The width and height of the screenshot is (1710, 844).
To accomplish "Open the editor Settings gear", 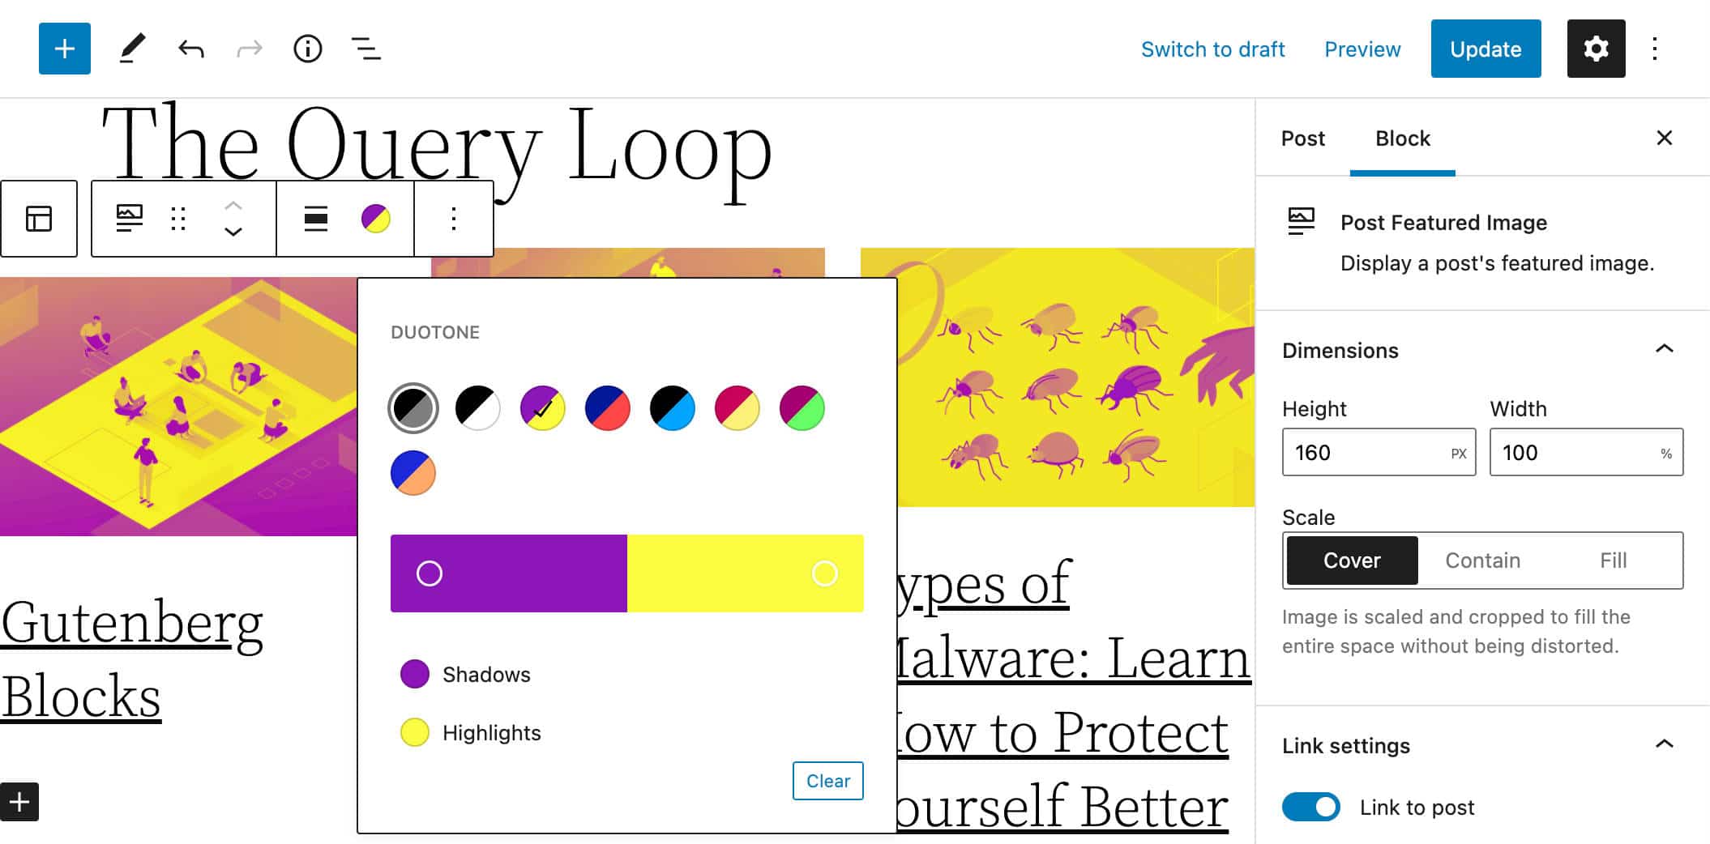I will 1595,49.
